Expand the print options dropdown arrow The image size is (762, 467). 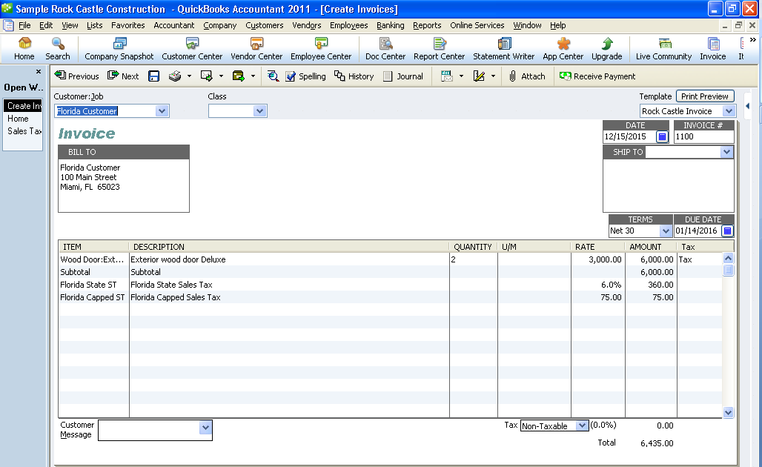pyautogui.click(x=189, y=76)
